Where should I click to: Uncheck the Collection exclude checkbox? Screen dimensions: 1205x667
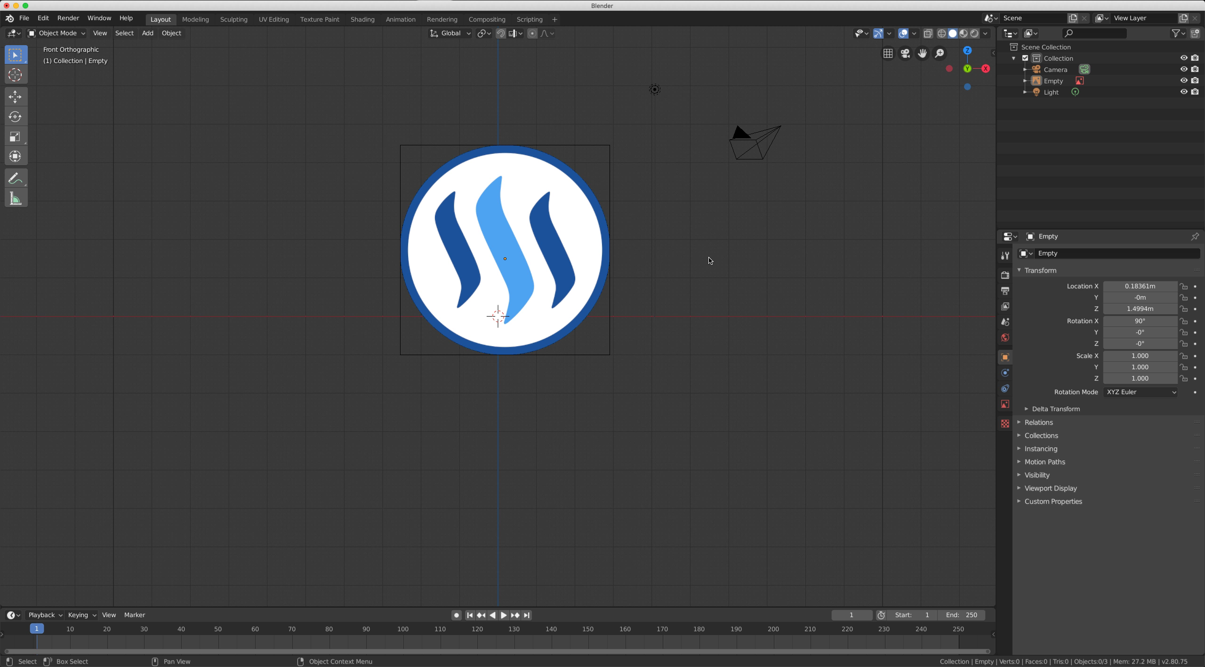click(x=1025, y=58)
